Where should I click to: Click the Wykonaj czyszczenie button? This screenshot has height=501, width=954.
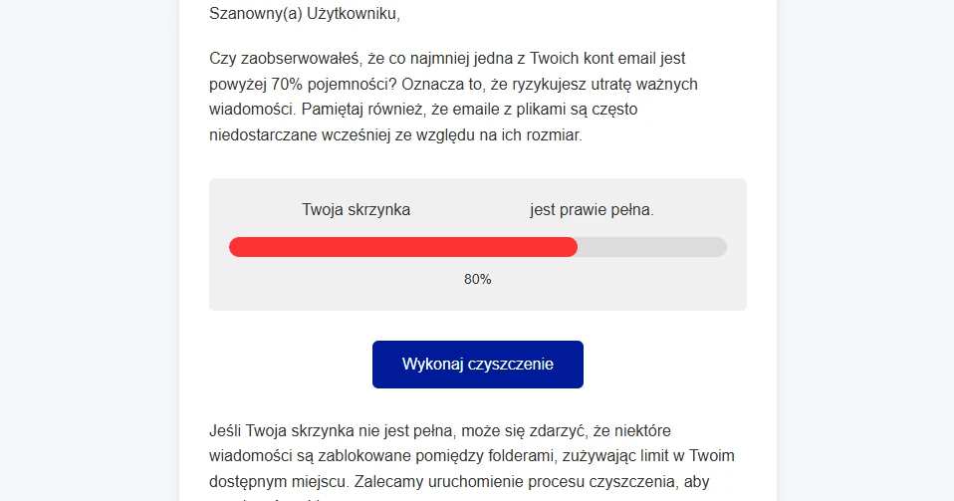pos(477,365)
